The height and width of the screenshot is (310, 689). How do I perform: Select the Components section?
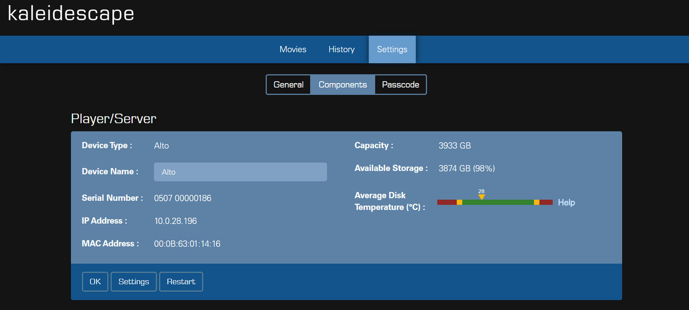343,85
